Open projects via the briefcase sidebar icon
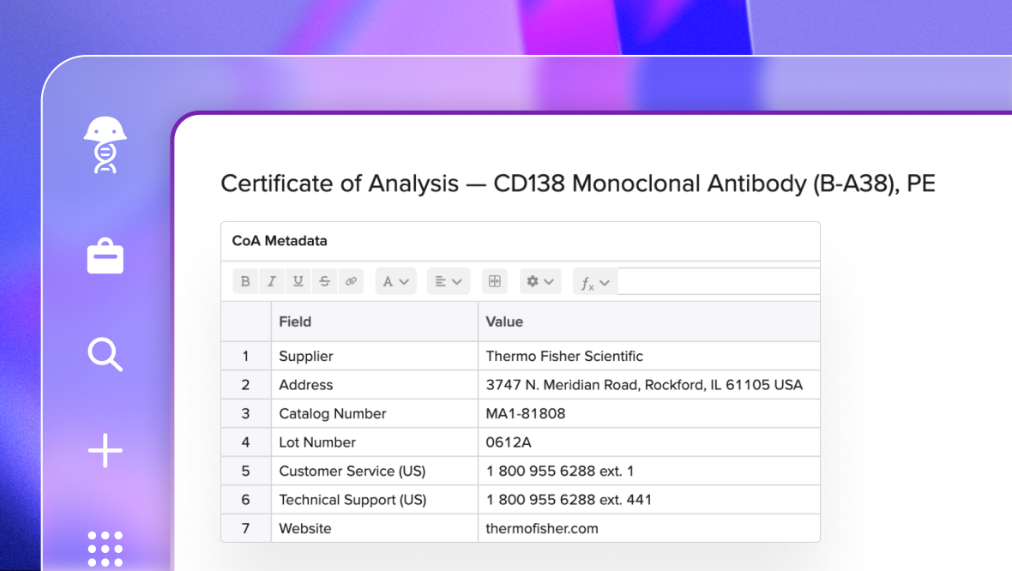Screen dimensions: 1012x571 point(105,255)
